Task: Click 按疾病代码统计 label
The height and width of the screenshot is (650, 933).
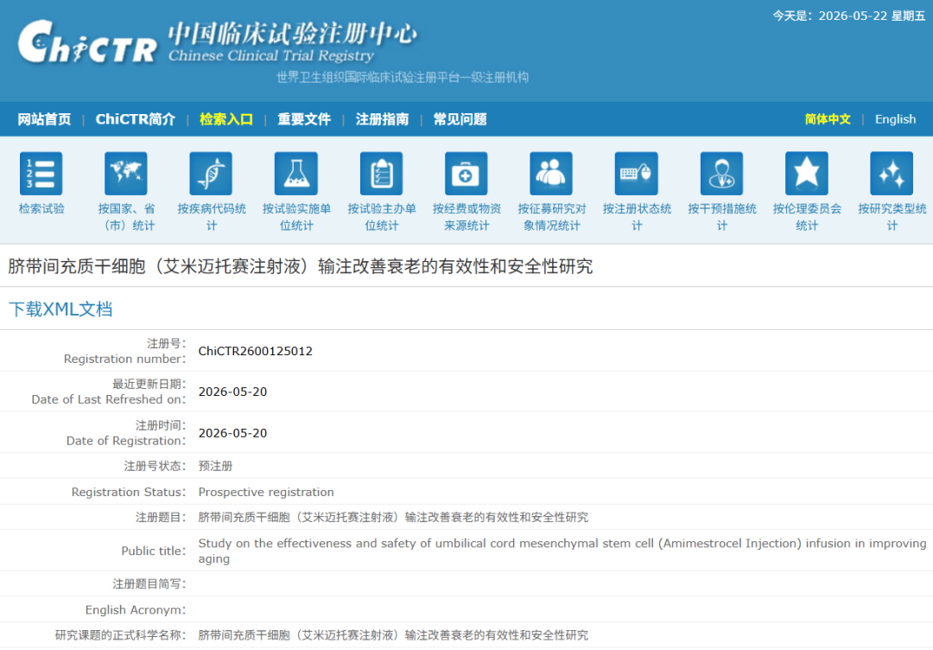Action: (212, 217)
